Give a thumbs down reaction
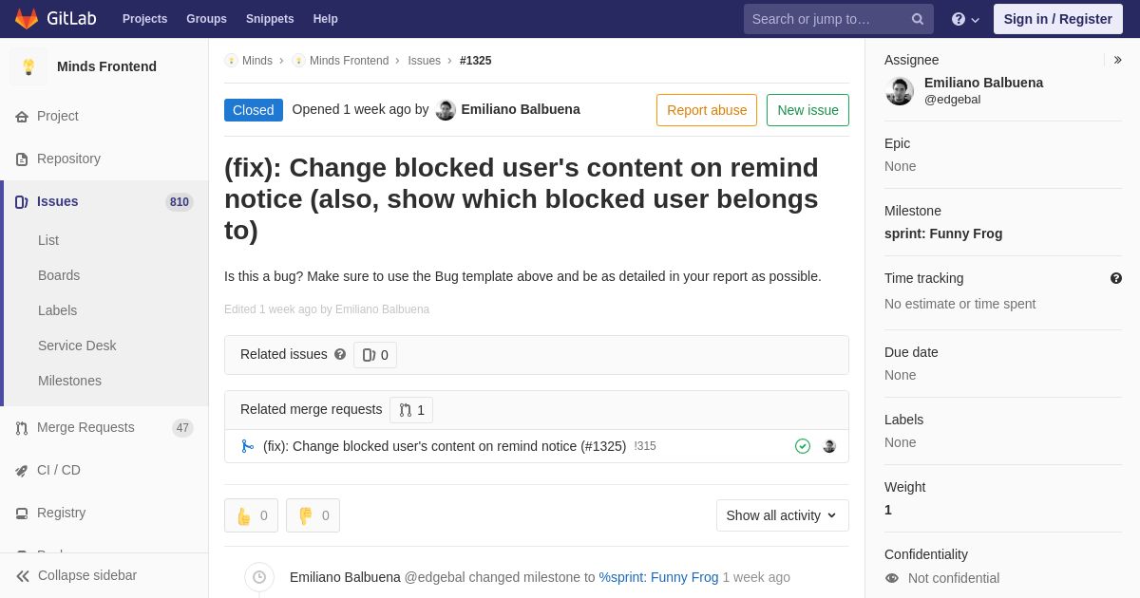 pyautogui.click(x=313, y=515)
